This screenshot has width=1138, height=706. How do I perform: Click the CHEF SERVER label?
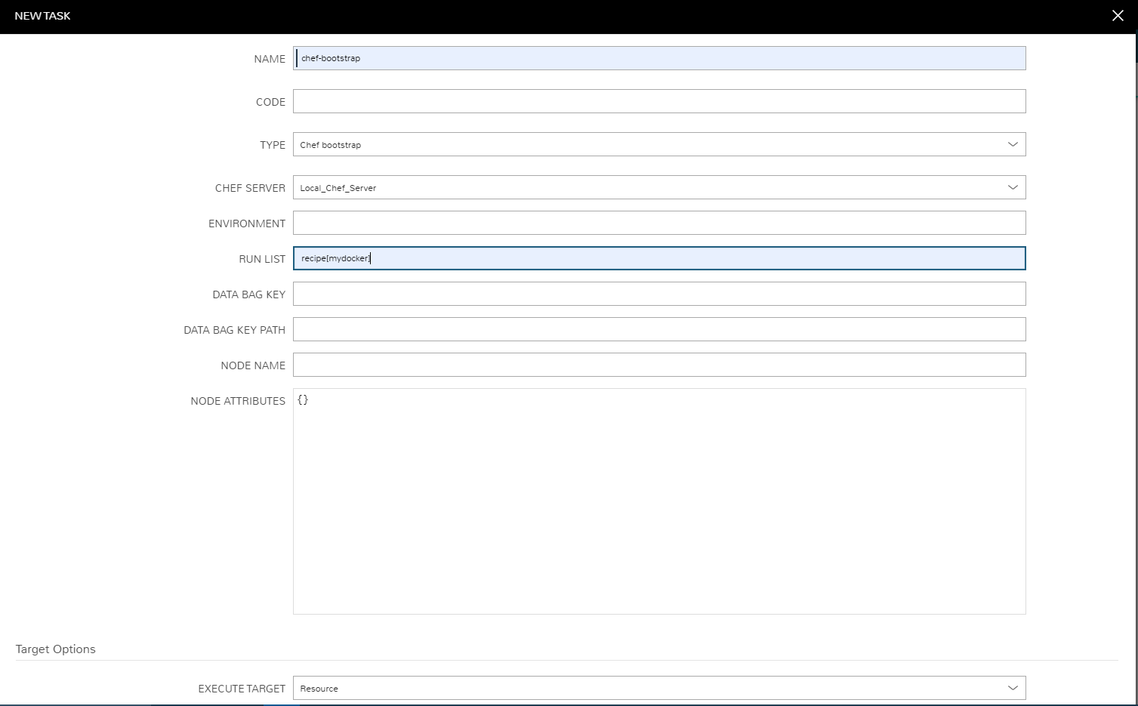coord(250,188)
